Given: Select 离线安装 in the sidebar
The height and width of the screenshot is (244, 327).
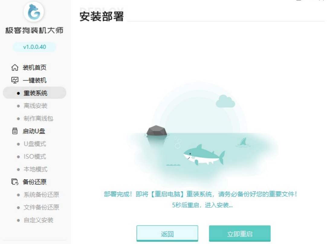Looking at the screenshot, I should tap(35, 106).
